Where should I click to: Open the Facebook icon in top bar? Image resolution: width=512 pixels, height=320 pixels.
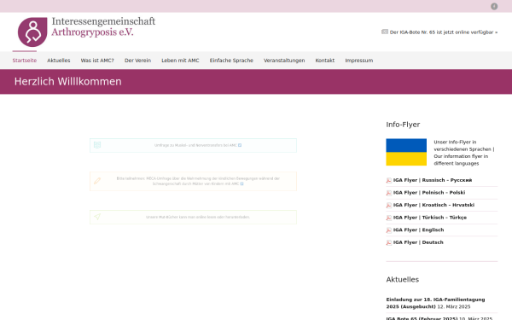click(x=494, y=6)
